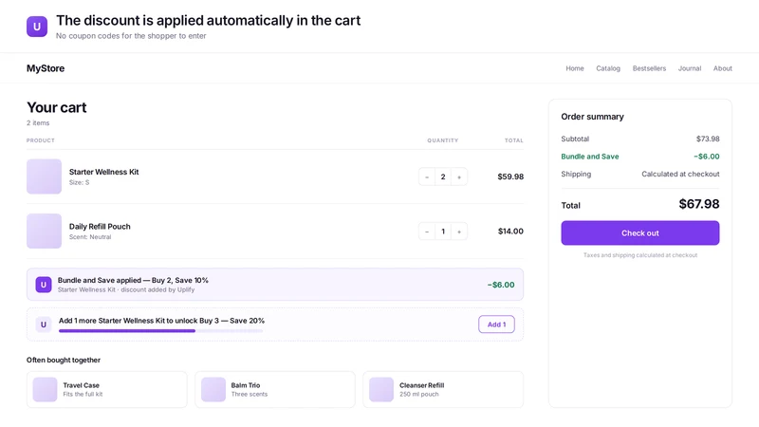Select the Cleanser Refill recommendation card
The height and width of the screenshot is (427, 759).
point(443,389)
